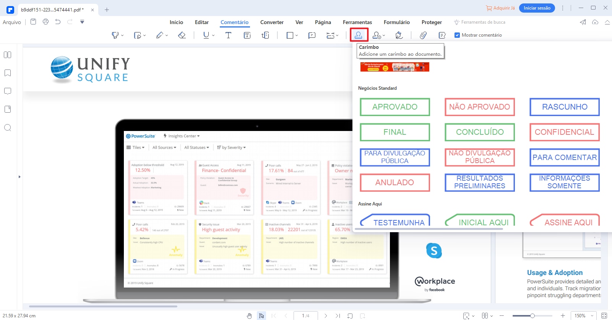Image resolution: width=612 pixels, height=320 pixels.
Task: Open the attachments panel in the sidebar
Action: click(7, 109)
